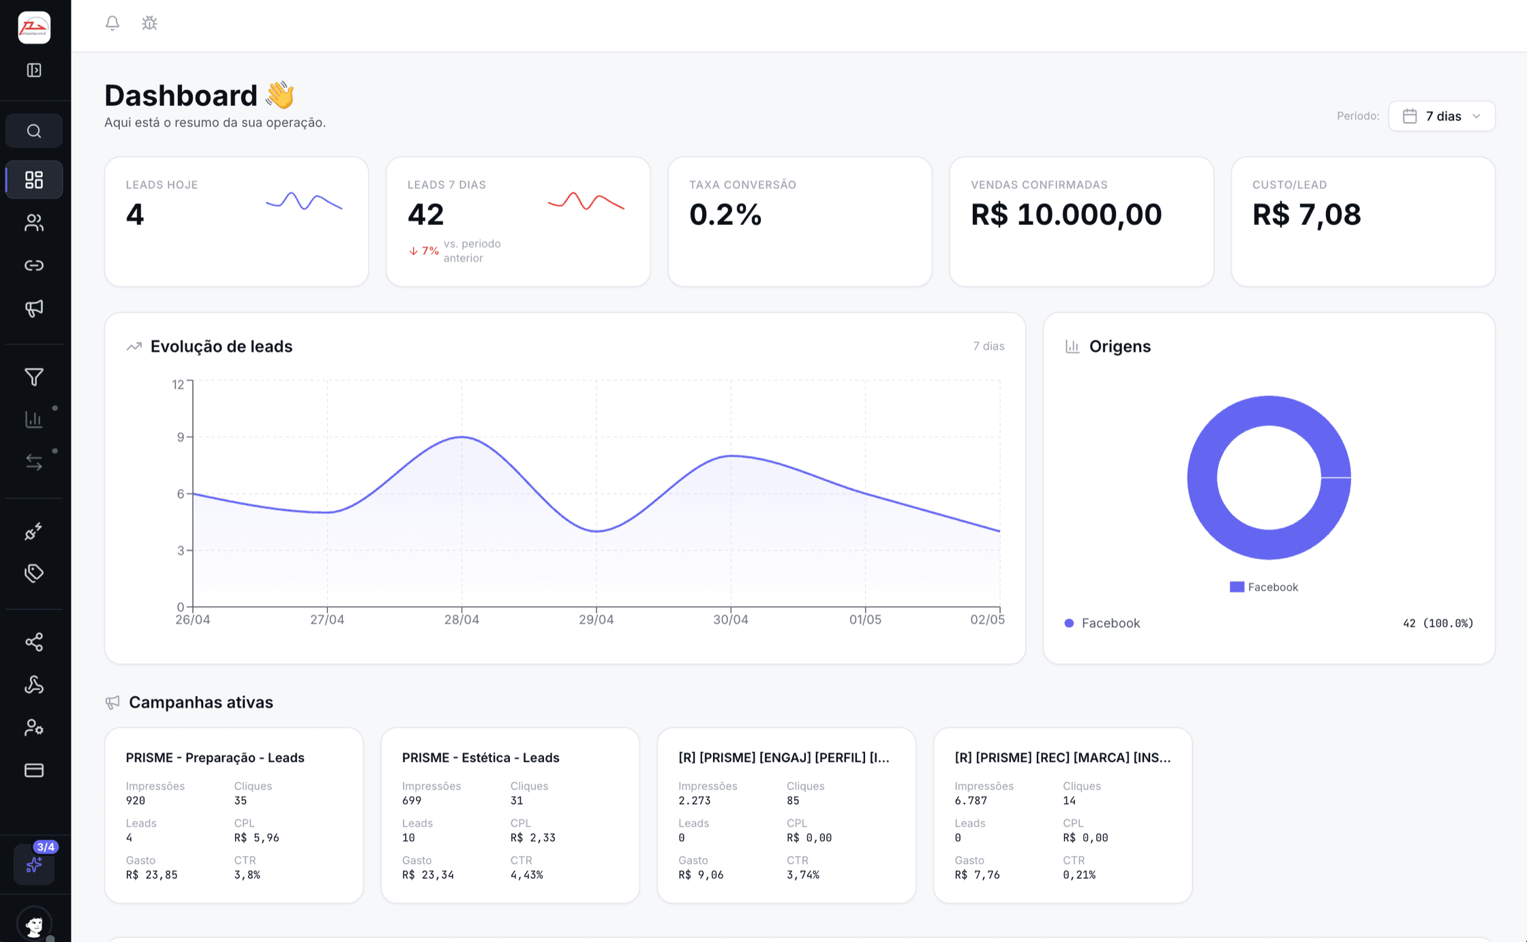
Task: Click the 'R$ 10.000,00' sales value
Action: [1066, 214]
